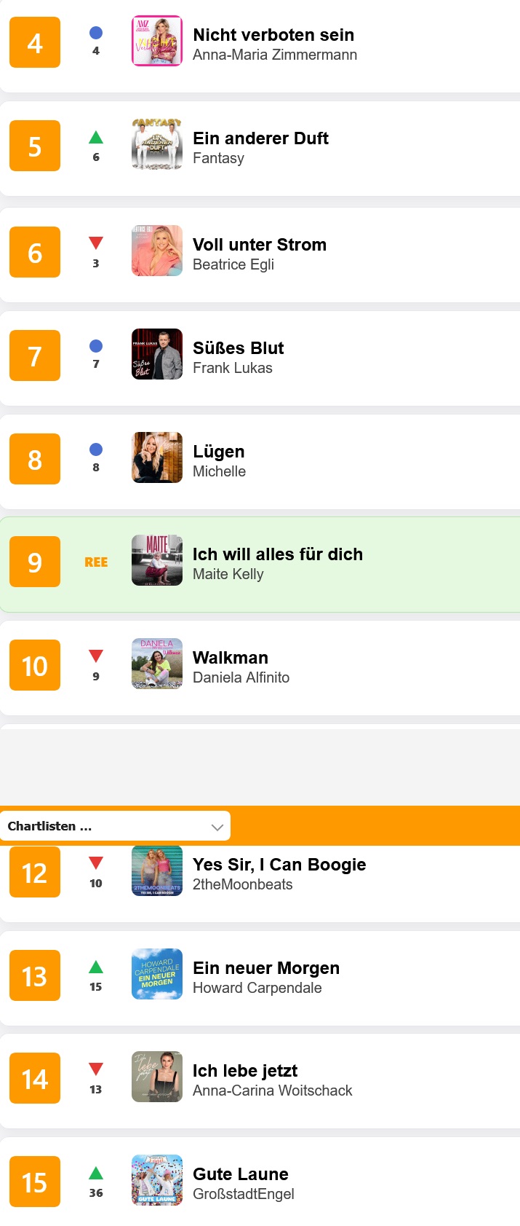
Task: Click Michelle's Lügen cover image
Action: tap(157, 458)
